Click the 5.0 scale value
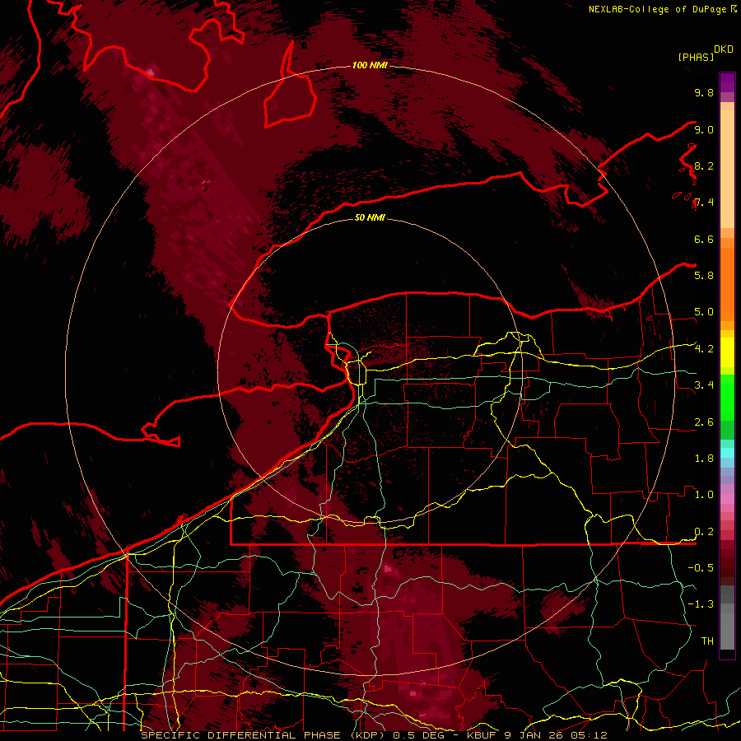Screen dimensions: 741x741 click(x=704, y=312)
